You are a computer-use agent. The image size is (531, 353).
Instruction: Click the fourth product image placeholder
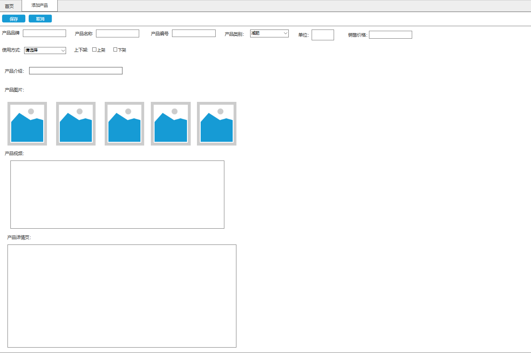click(x=171, y=124)
